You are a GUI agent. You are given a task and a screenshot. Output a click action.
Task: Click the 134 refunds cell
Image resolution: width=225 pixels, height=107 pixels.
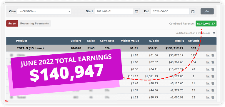click(194, 62)
